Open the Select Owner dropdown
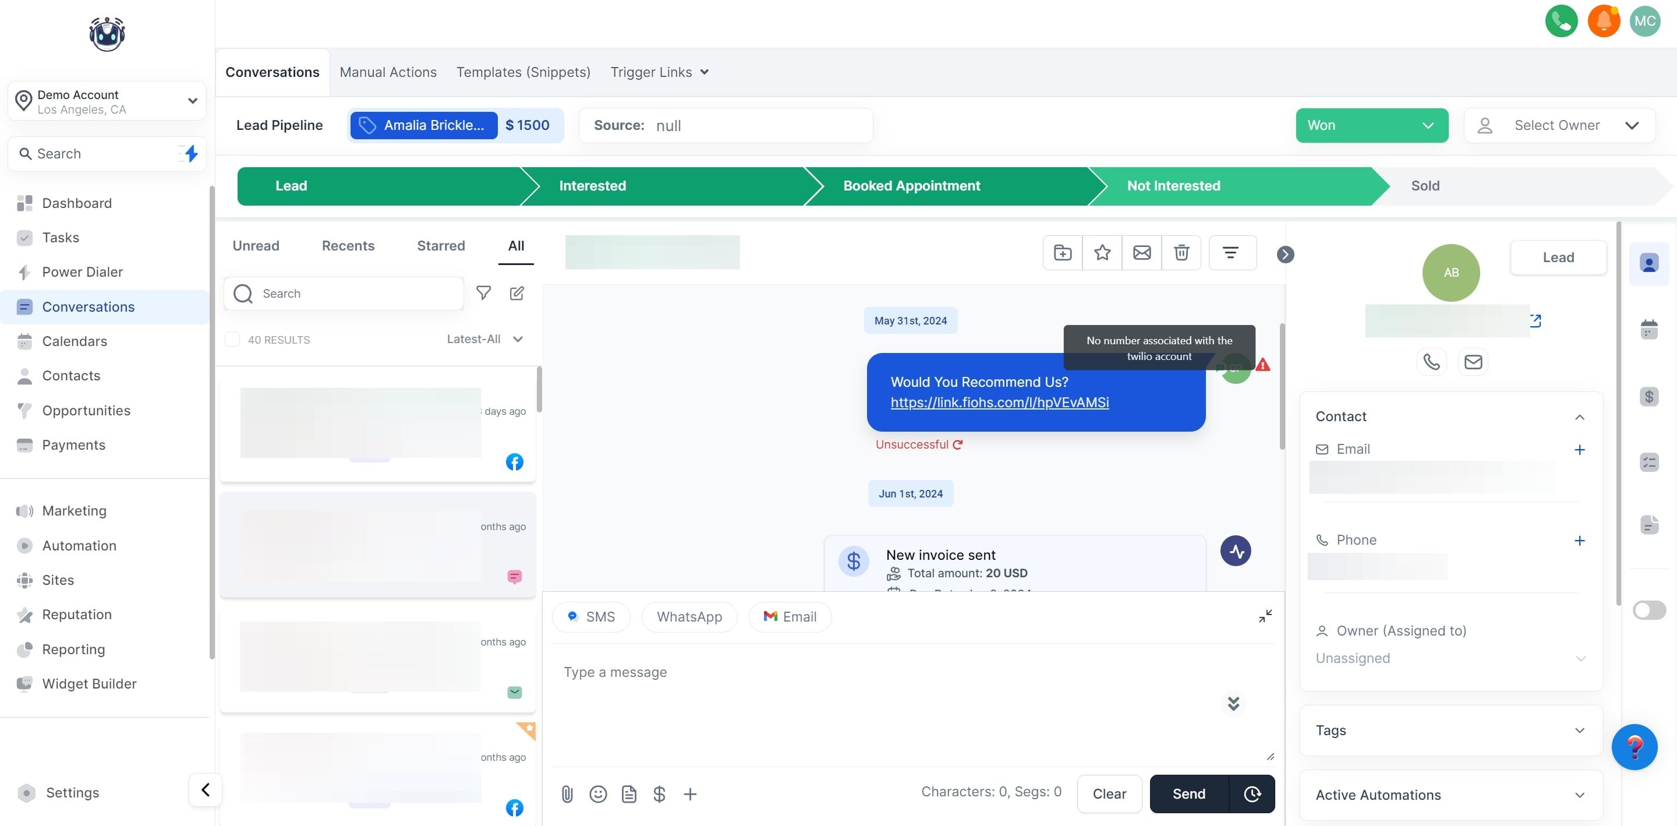The height and width of the screenshot is (826, 1677). 1559,125
